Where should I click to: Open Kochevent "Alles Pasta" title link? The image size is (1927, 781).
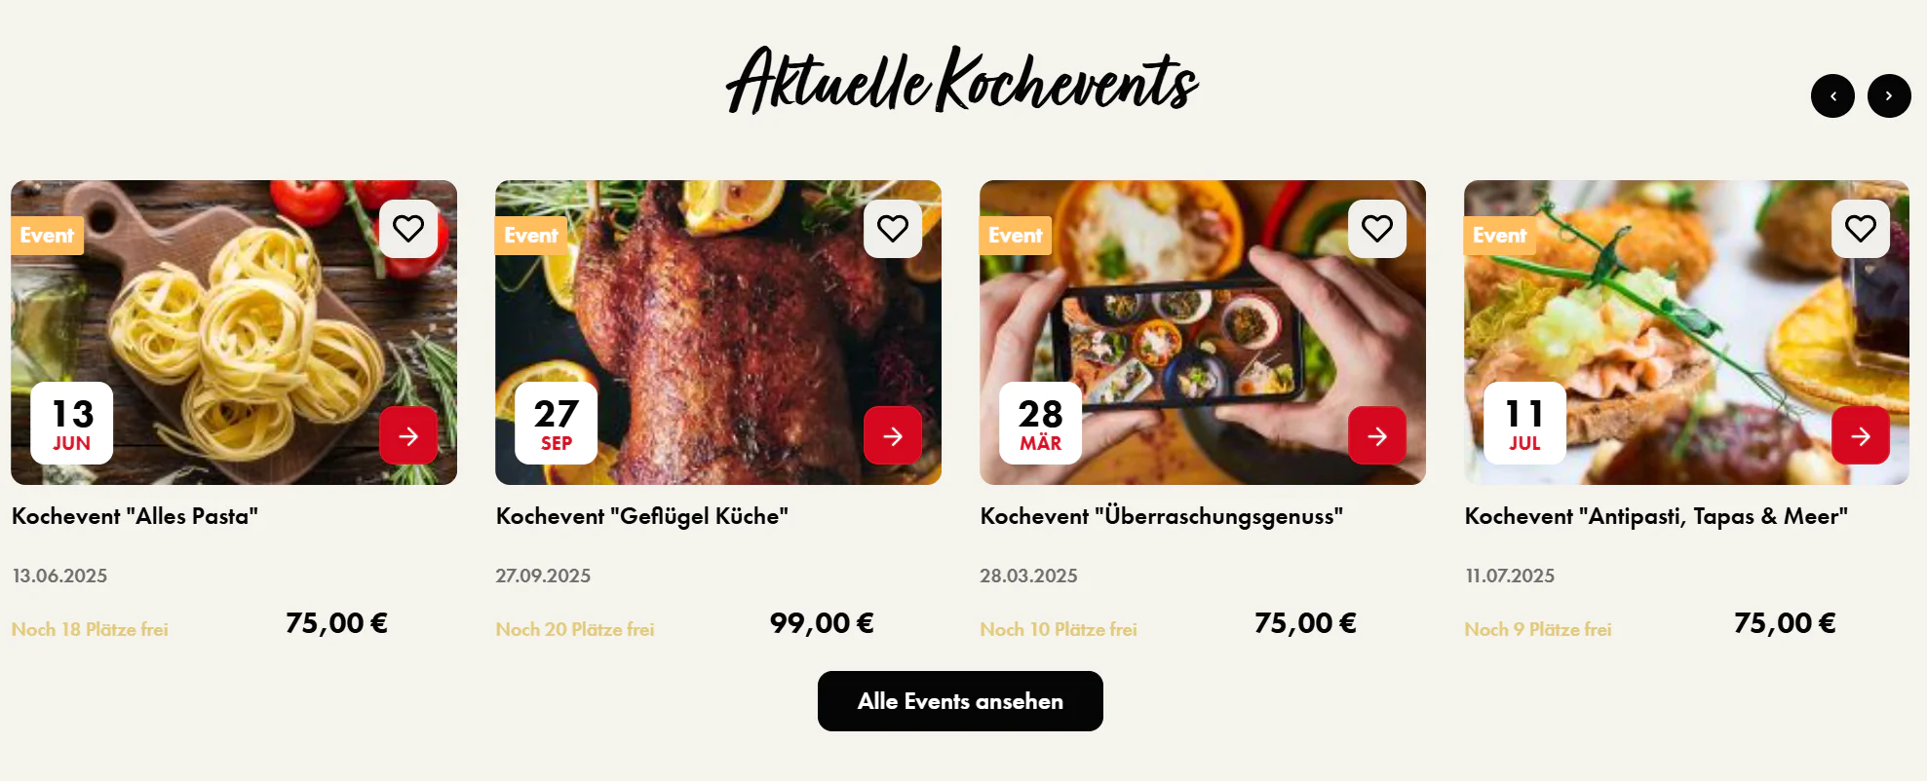tap(135, 516)
